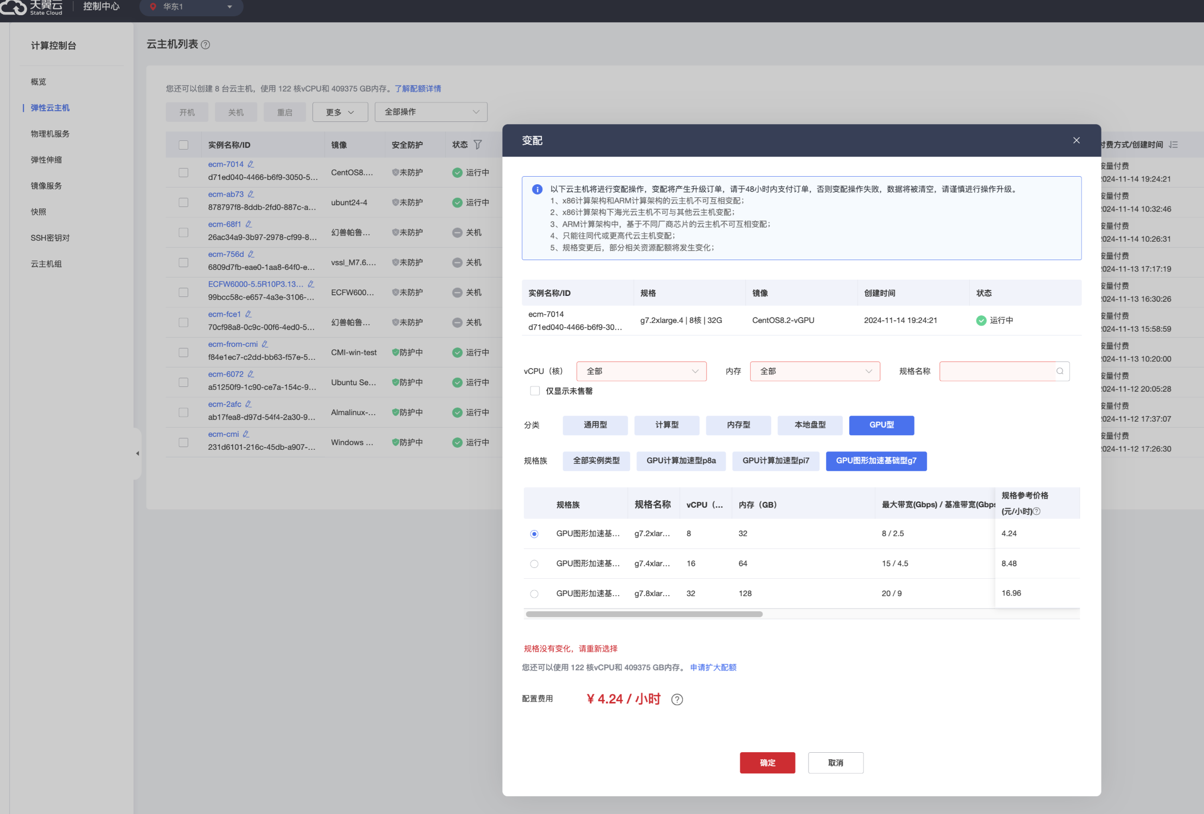Close the 变配 dialog with X
The height and width of the screenshot is (814, 1204).
pos(1077,140)
